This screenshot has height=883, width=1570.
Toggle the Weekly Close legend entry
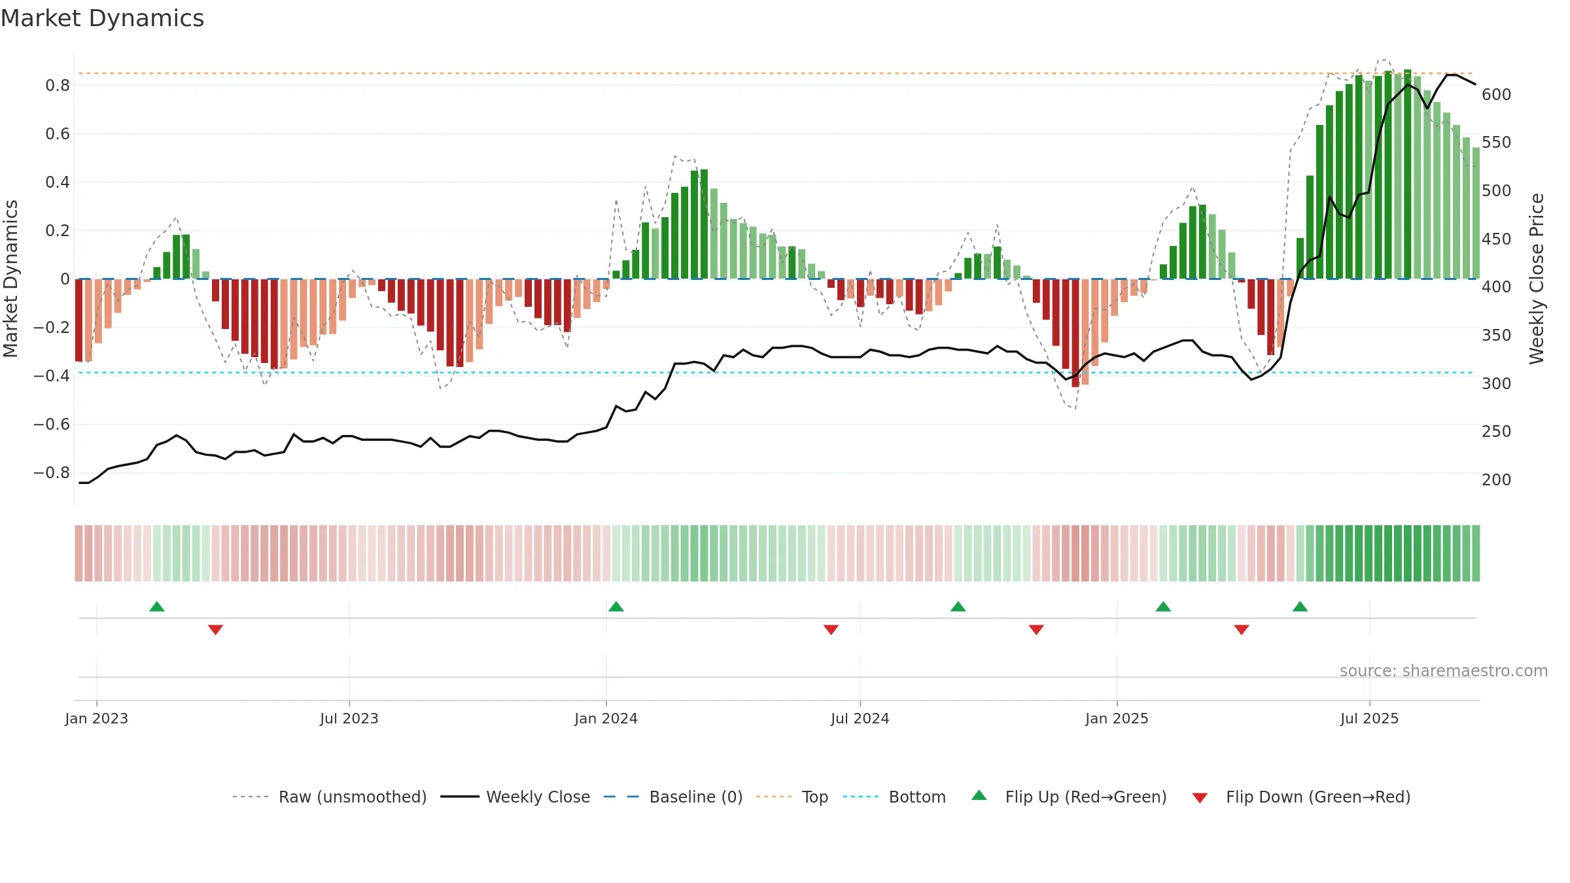coord(515,797)
